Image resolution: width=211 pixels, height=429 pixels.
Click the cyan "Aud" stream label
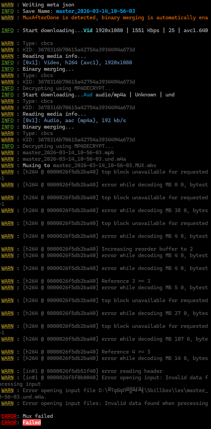88,95
